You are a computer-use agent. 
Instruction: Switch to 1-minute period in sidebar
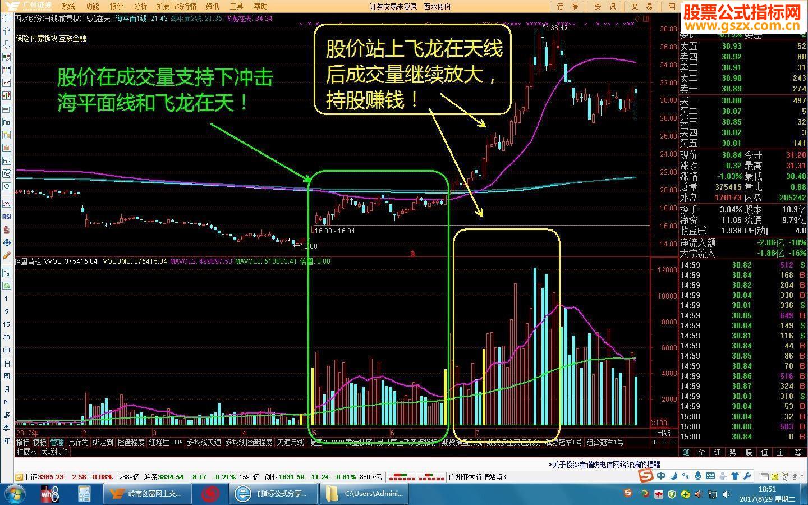(7, 299)
